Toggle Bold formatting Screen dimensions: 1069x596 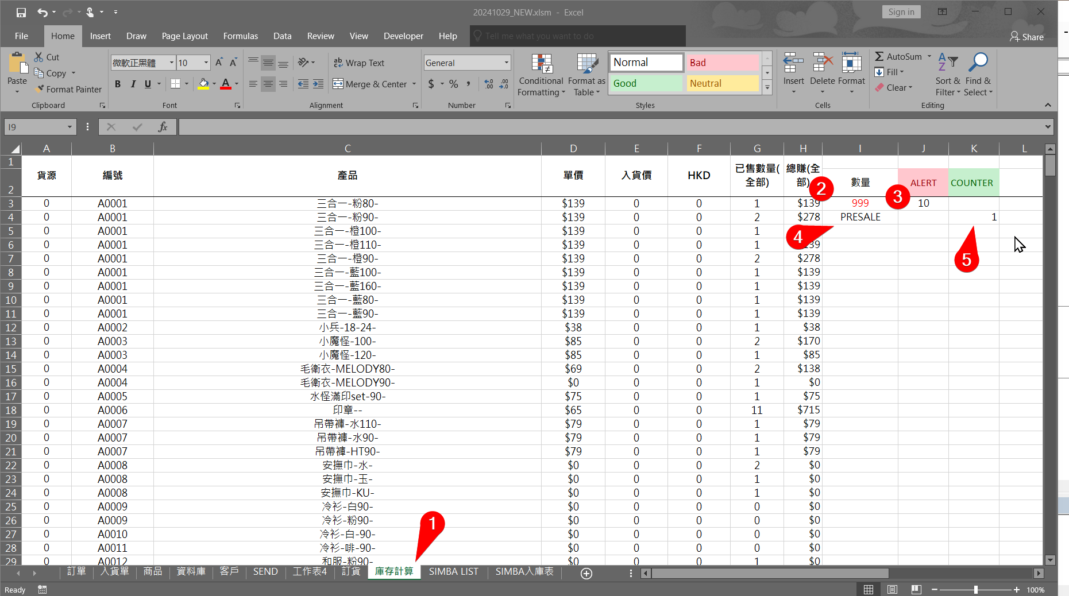[118, 84]
